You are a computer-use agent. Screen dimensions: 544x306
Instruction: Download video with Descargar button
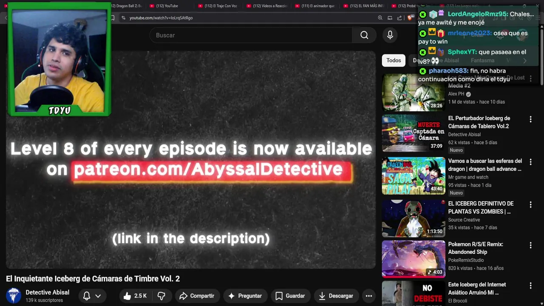pyautogui.click(x=336, y=296)
